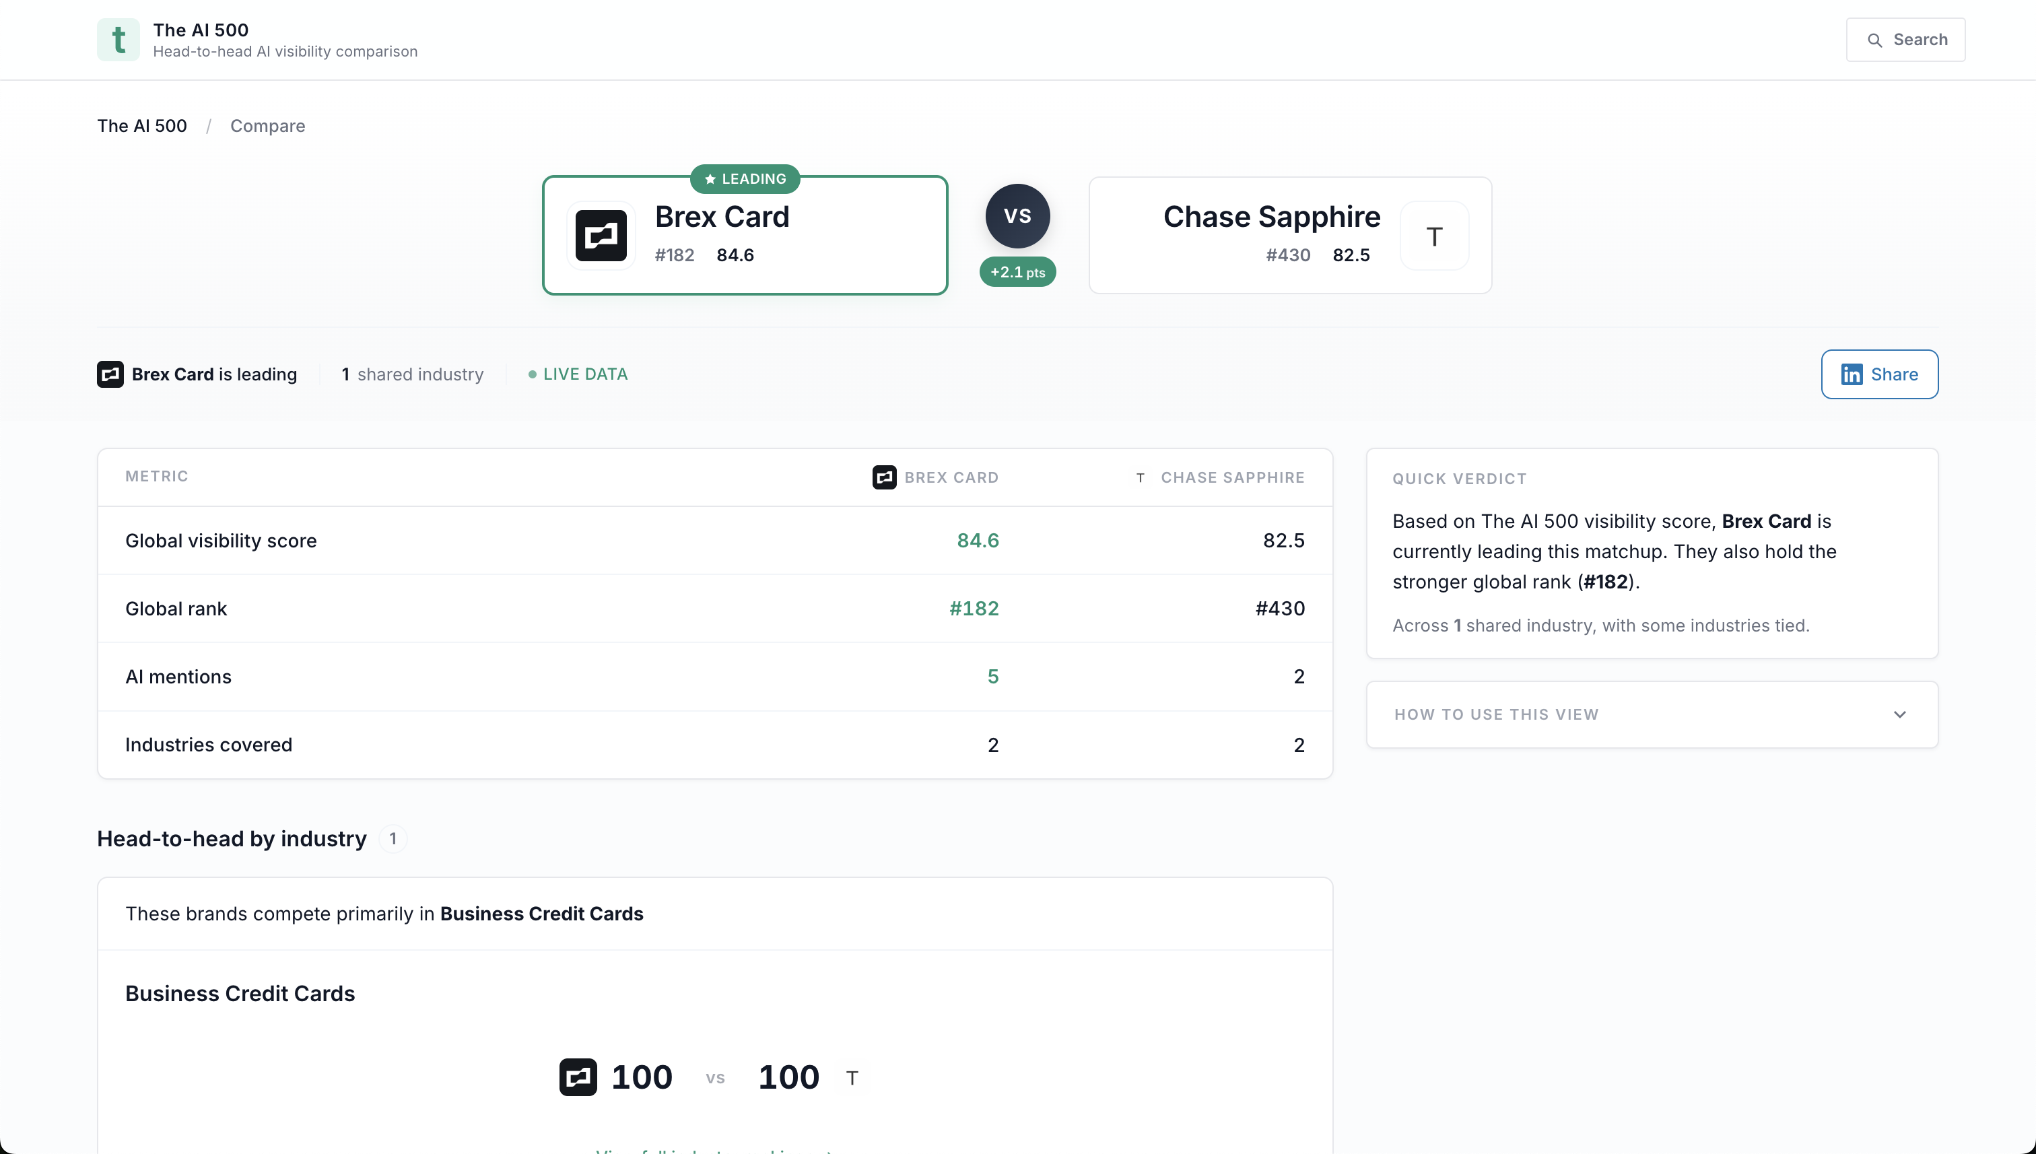Go to 'The AI 500' breadcrumb link

(x=142, y=126)
